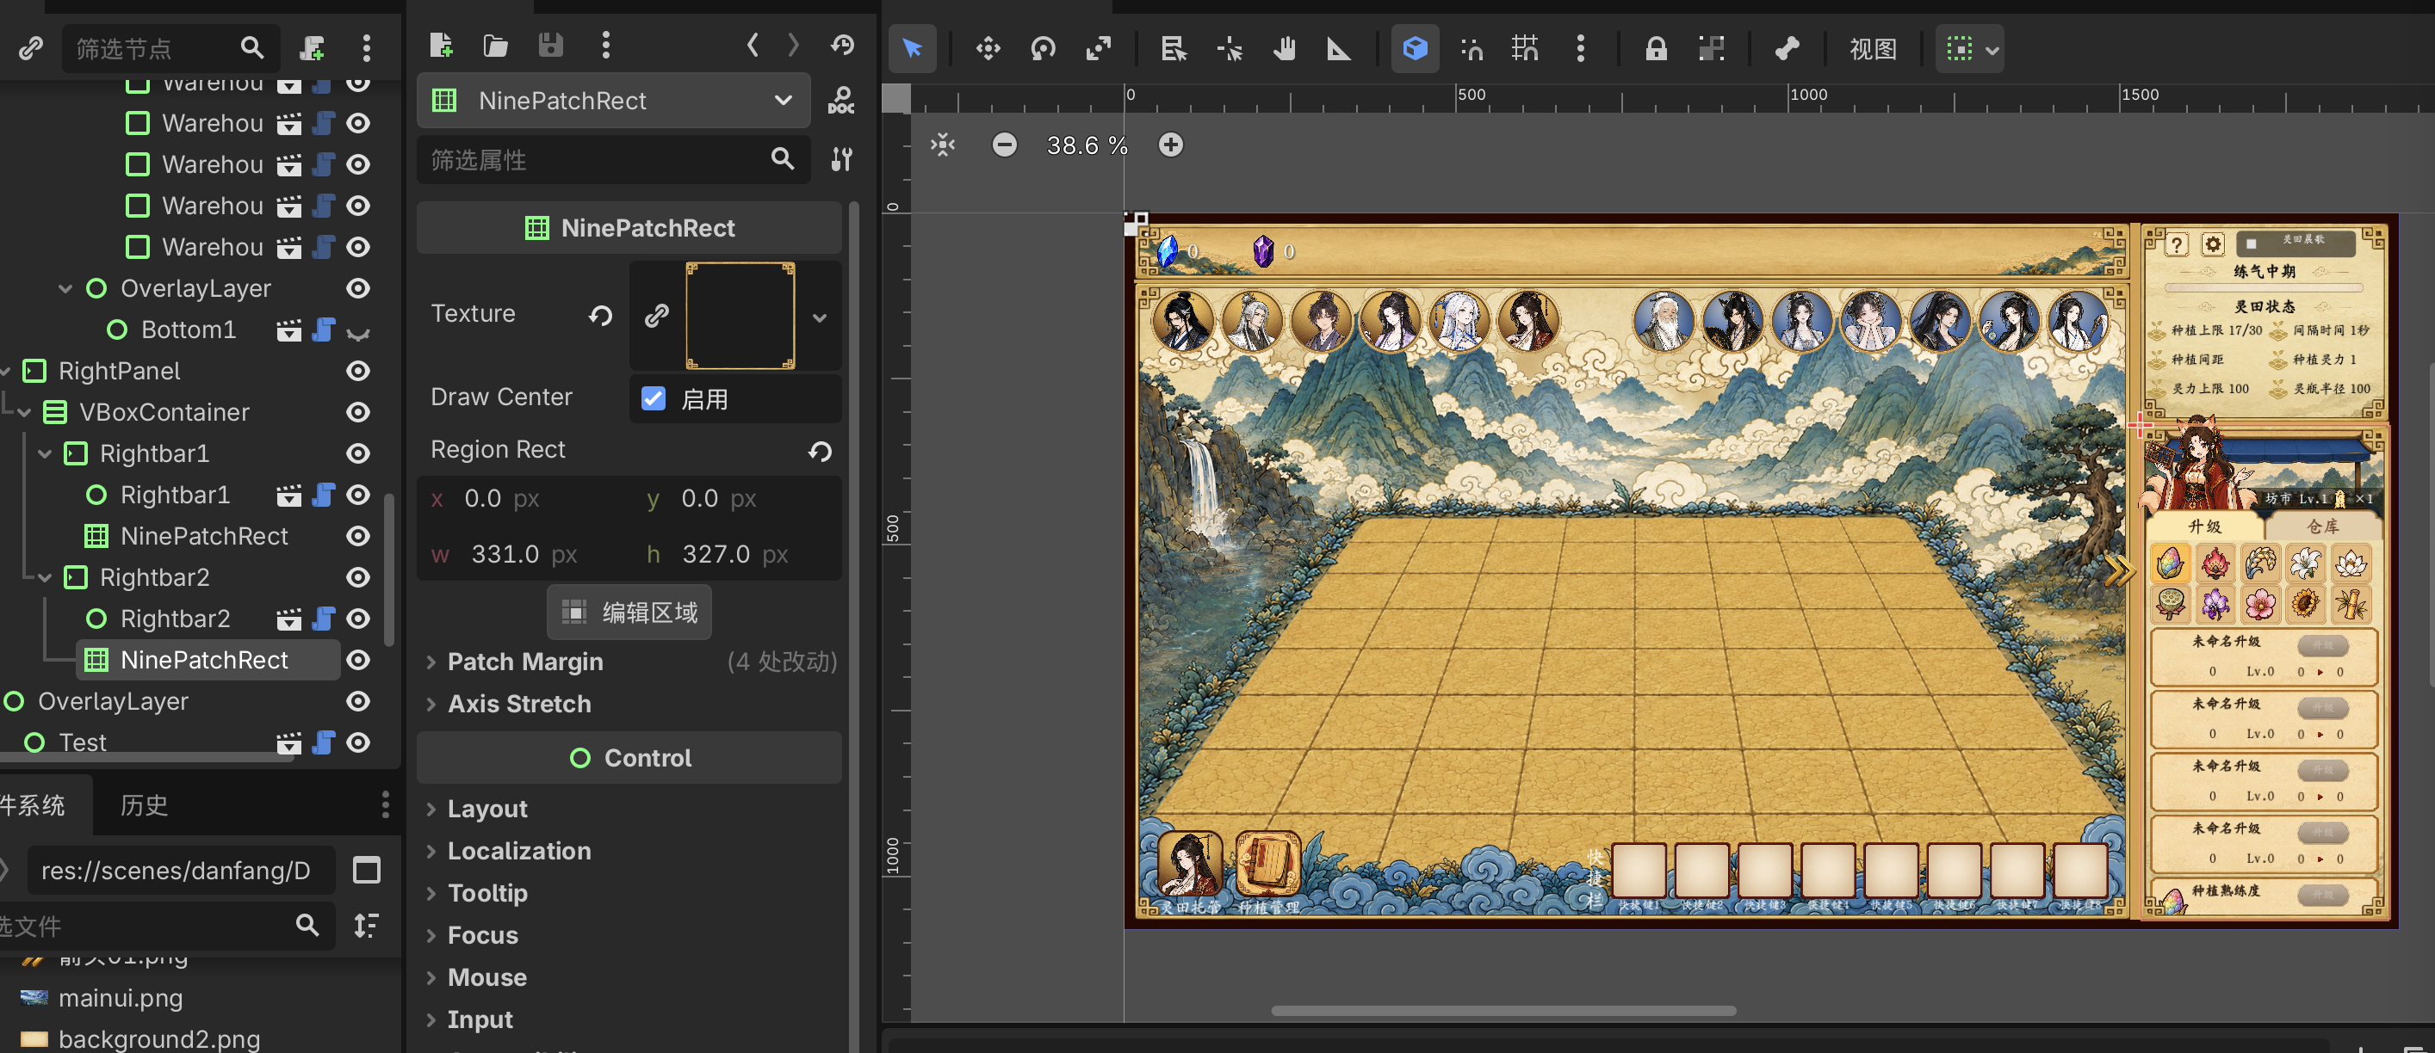Open the NinePatchRect node selector dropdown

(x=613, y=100)
